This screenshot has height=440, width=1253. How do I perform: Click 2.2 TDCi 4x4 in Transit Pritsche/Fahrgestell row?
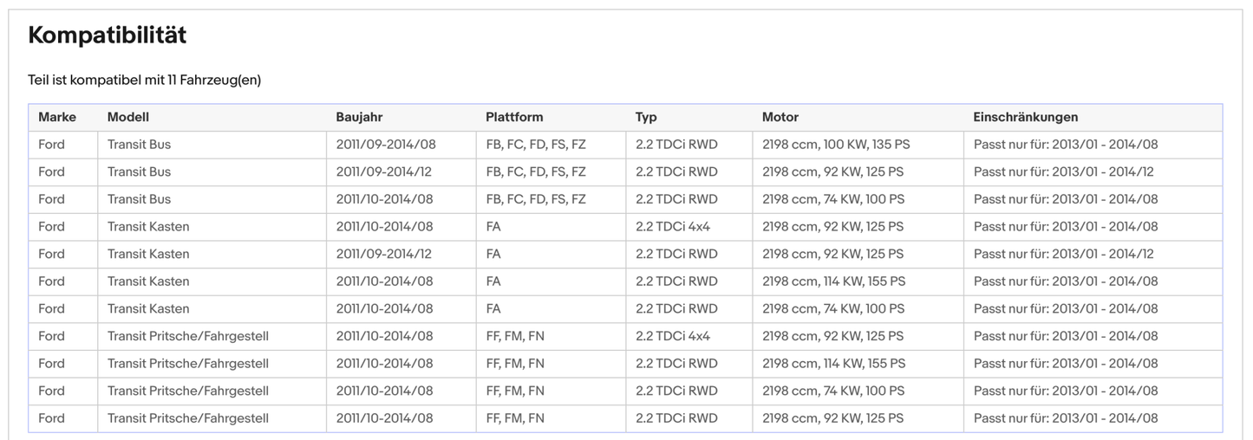(672, 336)
